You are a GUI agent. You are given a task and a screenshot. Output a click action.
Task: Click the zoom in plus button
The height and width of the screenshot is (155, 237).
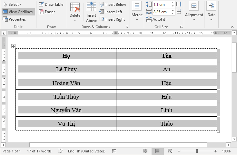tap(216, 151)
